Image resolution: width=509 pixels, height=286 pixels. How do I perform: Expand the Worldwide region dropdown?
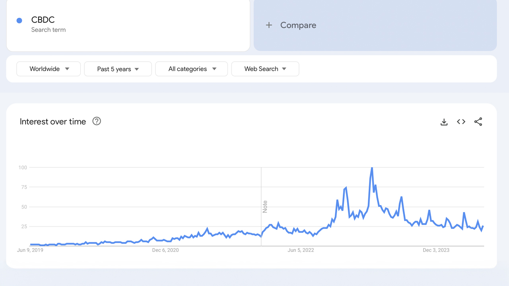click(49, 69)
